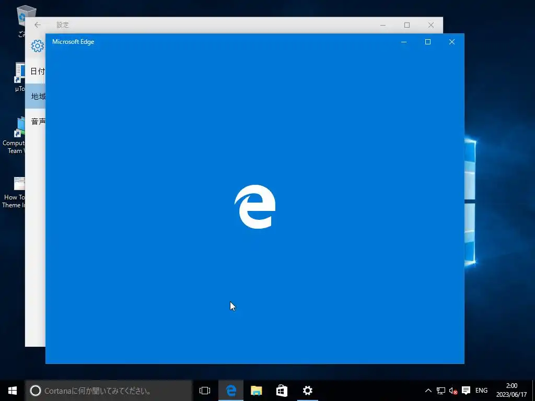Minimize the 設定 window
This screenshot has height=401, width=535.
(x=383, y=25)
